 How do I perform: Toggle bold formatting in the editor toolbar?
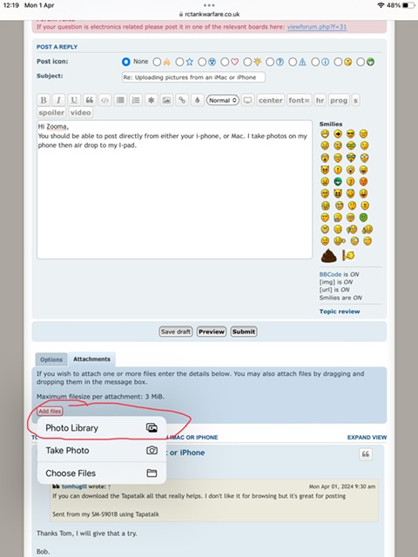click(x=44, y=100)
